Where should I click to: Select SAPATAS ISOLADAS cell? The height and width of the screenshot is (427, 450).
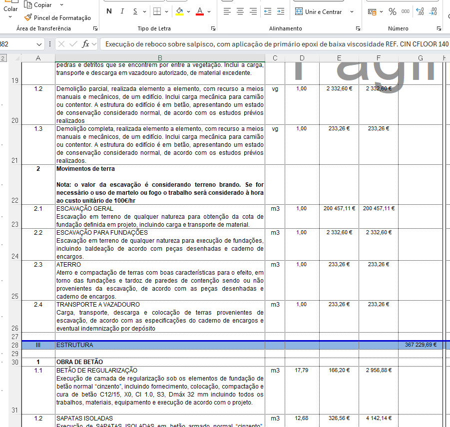(x=160, y=421)
